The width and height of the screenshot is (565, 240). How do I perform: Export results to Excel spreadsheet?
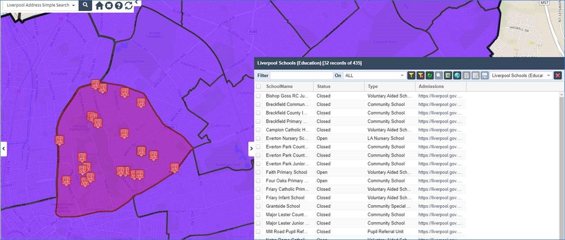448,75
